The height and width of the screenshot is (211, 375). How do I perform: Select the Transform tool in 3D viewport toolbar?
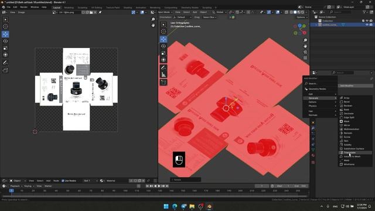(x=163, y=60)
